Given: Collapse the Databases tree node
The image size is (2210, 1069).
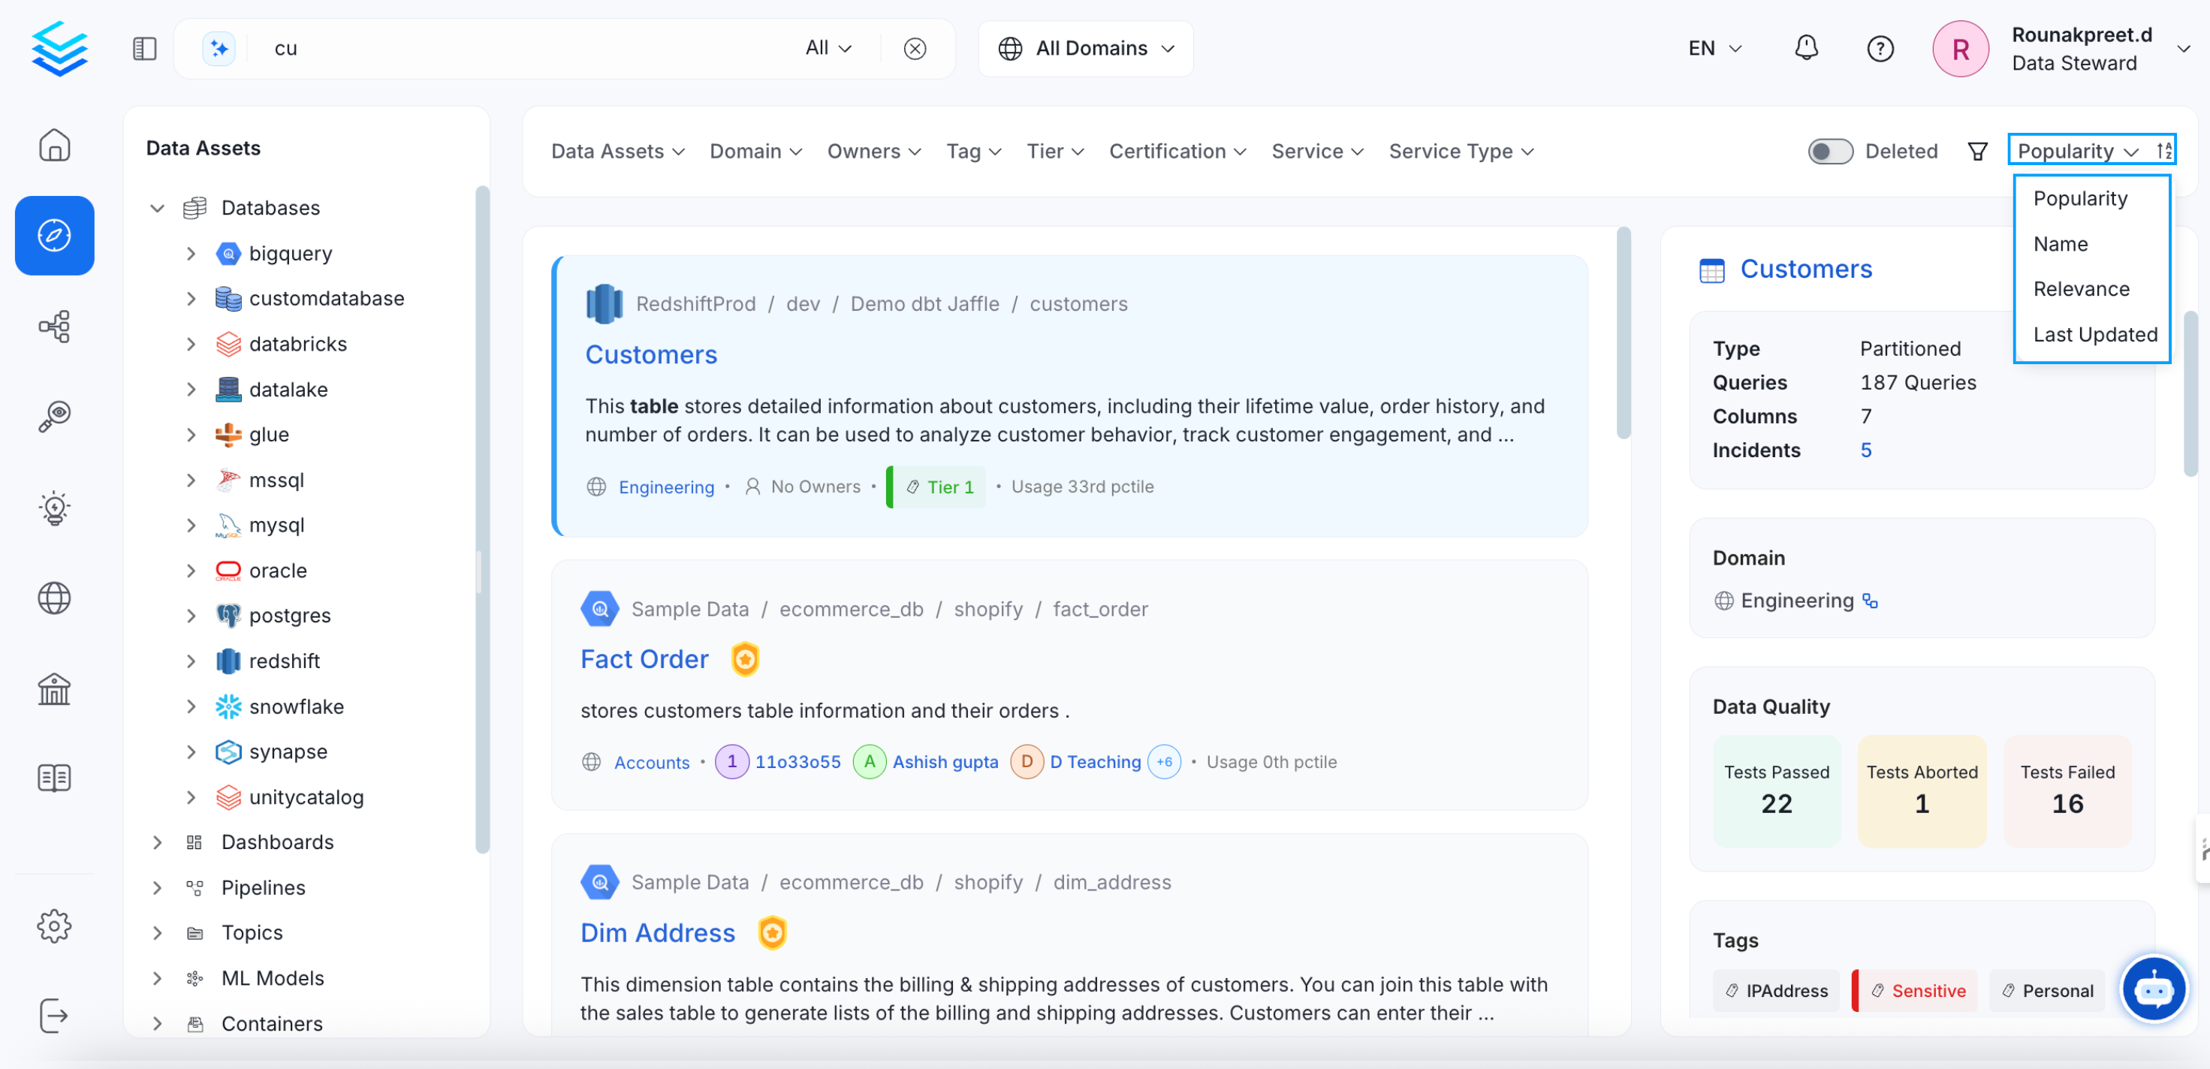Looking at the screenshot, I should pos(157,208).
